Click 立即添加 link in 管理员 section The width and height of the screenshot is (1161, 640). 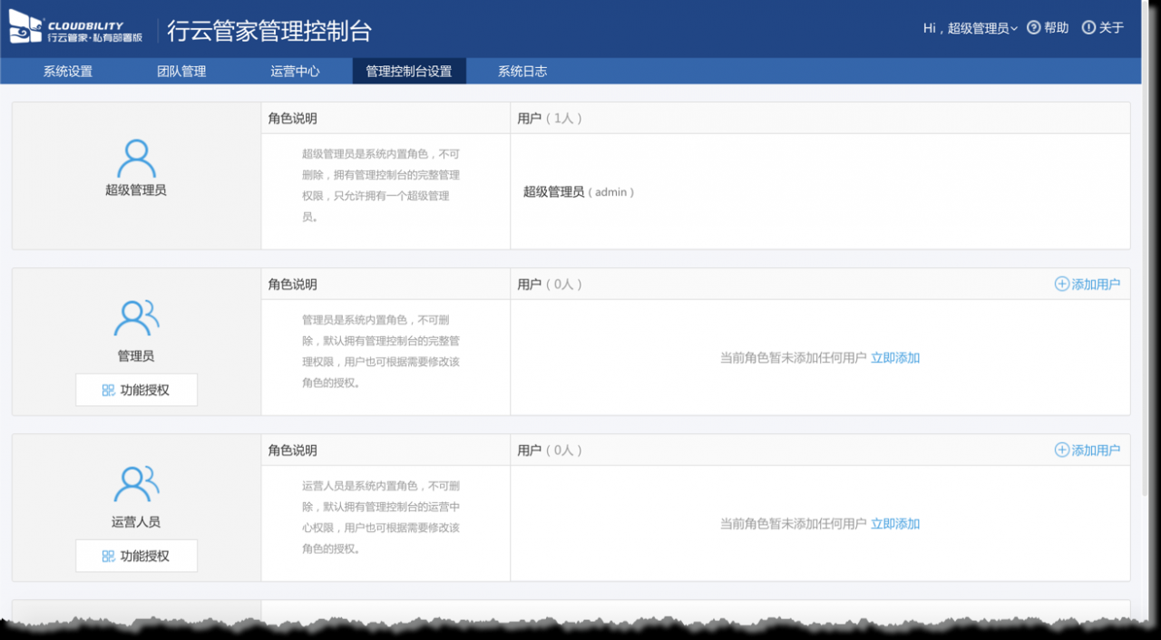click(x=895, y=358)
